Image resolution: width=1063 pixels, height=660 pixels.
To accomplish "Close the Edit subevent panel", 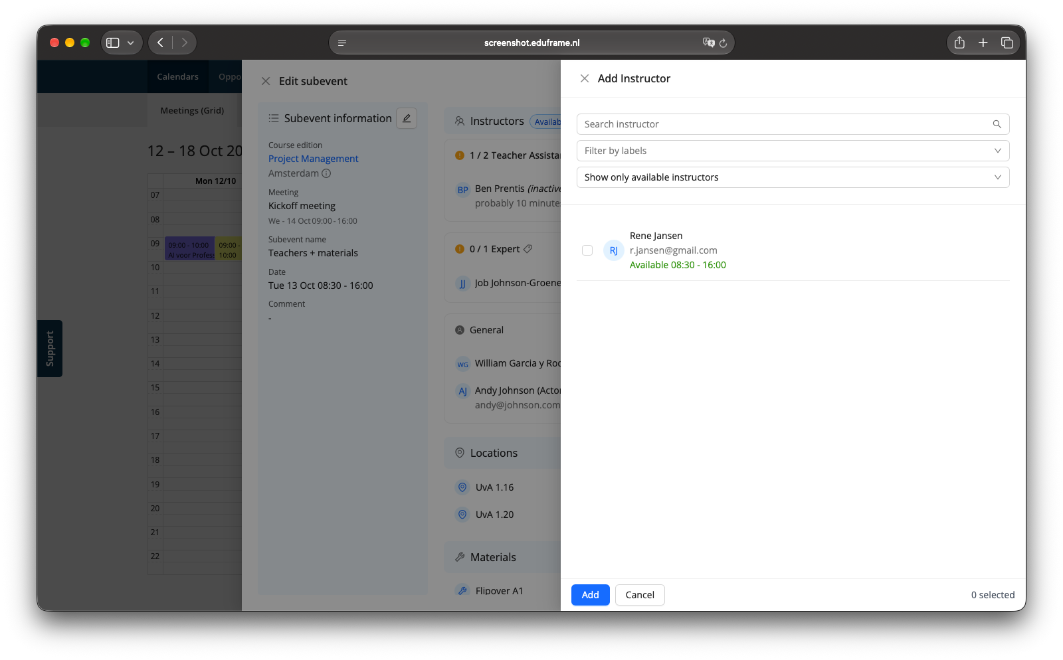I will pyautogui.click(x=266, y=81).
